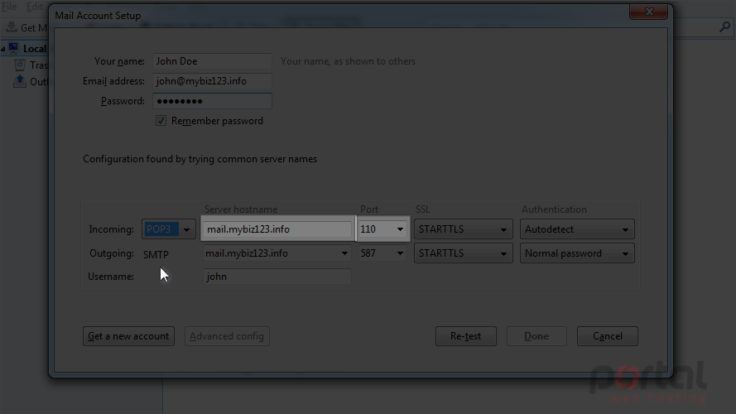Image resolution: width=736 pixels, height=414 pixels.
Task: Click the Cancel button
Action: tap(608, 336)
